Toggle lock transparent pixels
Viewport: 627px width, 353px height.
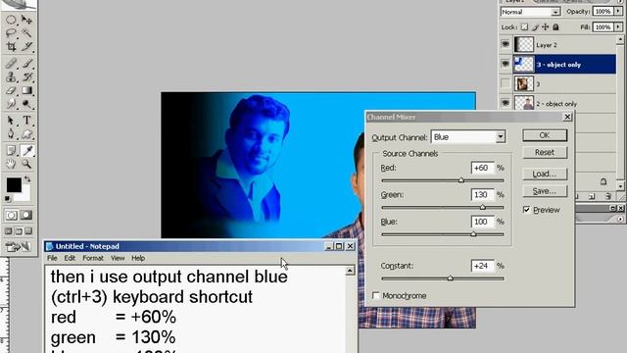pyautogui.click(x=524, y=27)
